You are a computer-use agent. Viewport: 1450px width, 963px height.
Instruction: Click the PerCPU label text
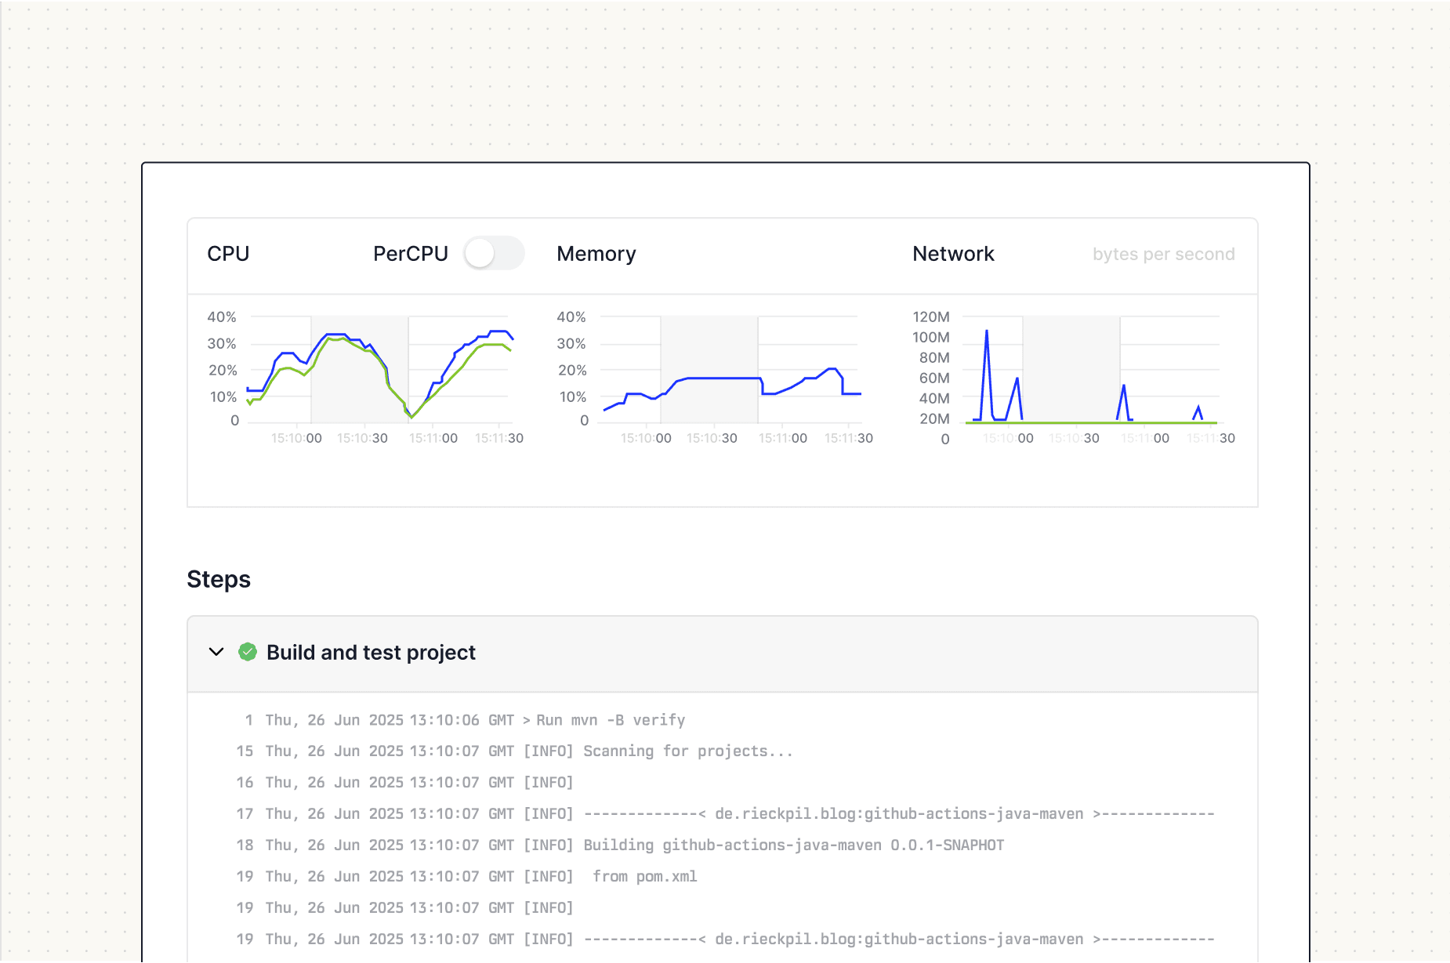pos(410,254)
